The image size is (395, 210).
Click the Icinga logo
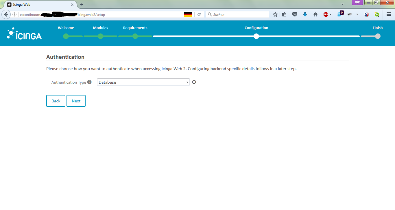pos(24,33)
